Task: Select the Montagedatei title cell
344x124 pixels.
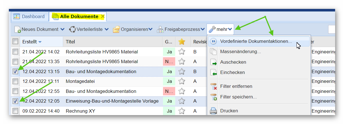Action: pos(112,81)
